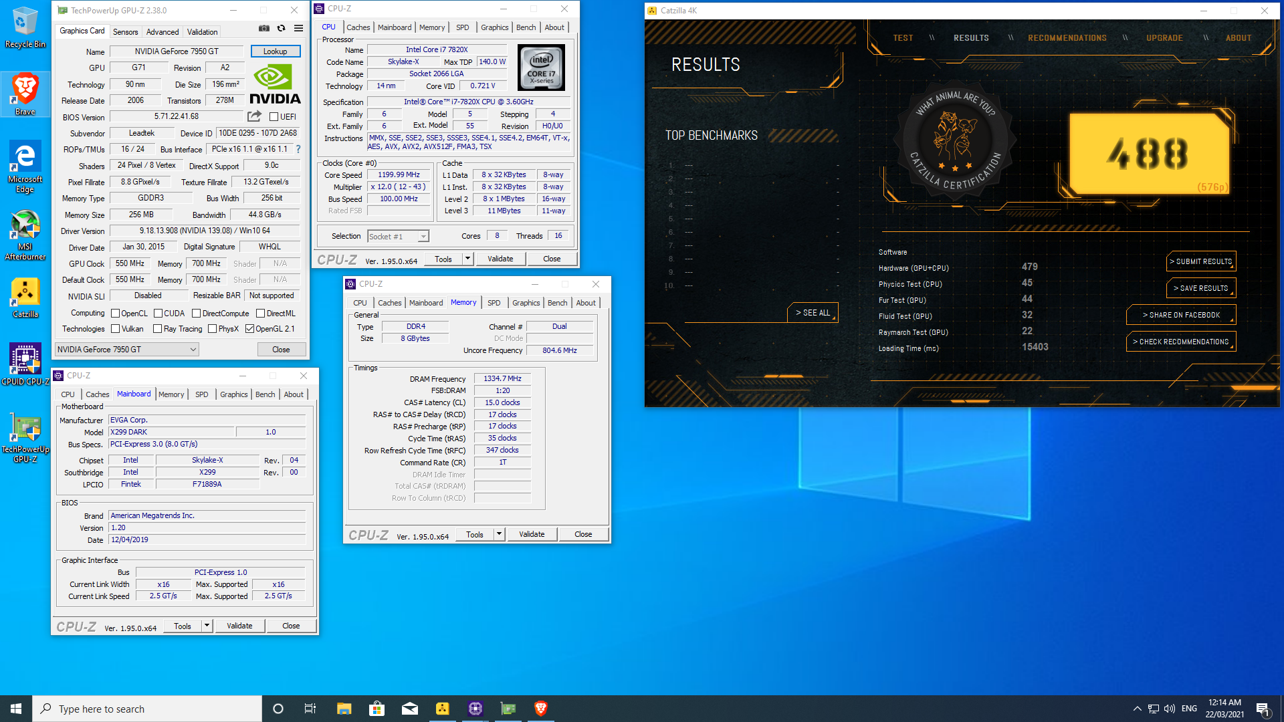
Task: Click SUBMIT RESULTS in Catzilla
Action: click(x=1201, y=261)
